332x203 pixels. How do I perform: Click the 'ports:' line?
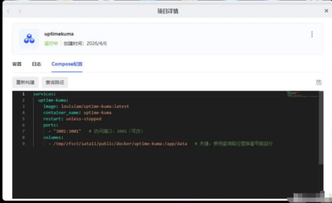tap(50, 125)
